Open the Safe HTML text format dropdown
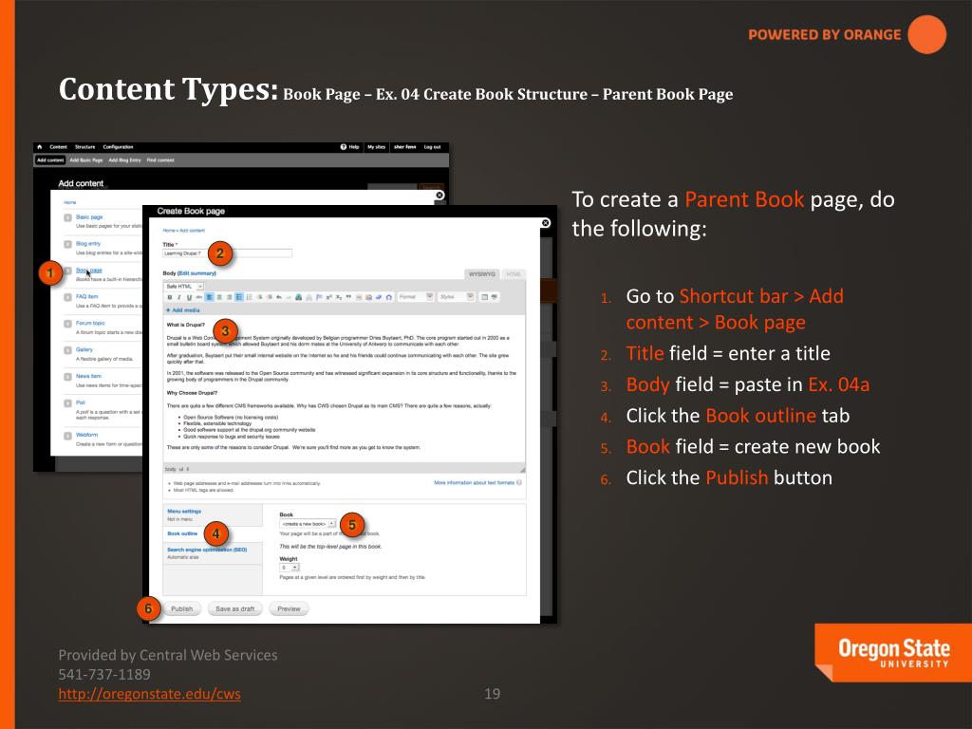Image resolution: width=972 pixels, height=729 pixels. pyautogui.click(x=184, y=287)
